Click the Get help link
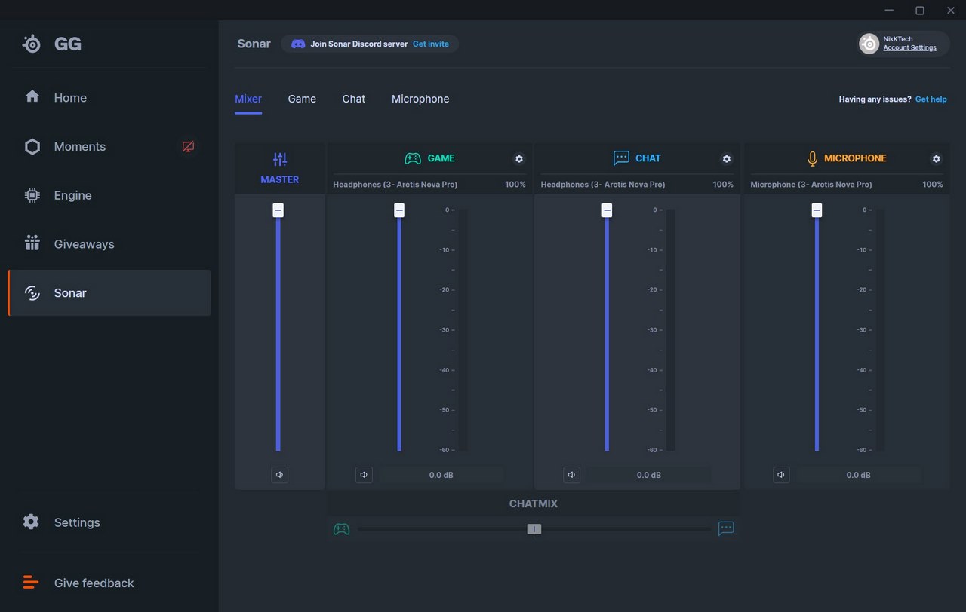The height and width of the screenshot is (612, 966). click(931, 99)
